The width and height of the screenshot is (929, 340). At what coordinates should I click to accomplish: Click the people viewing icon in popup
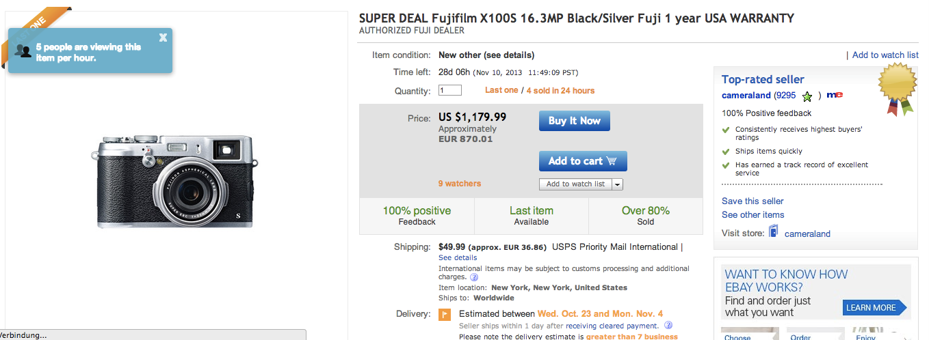pyautogui.click(x=23, y=51)
